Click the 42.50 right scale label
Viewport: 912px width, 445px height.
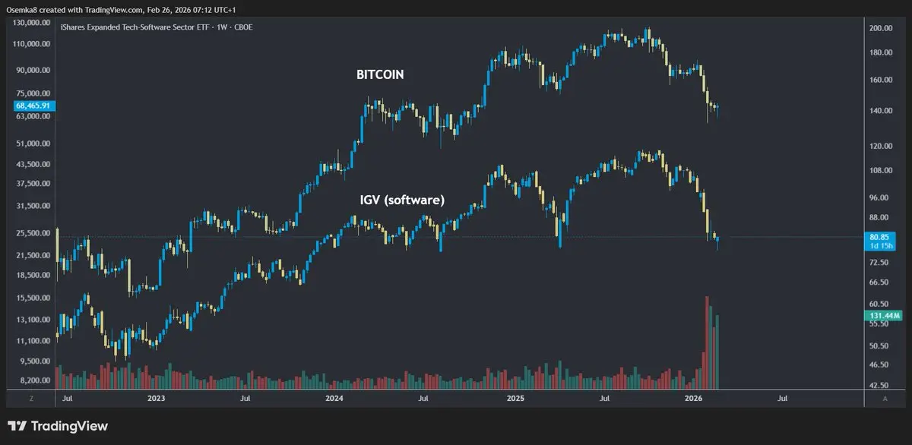(x=879, y=386)
